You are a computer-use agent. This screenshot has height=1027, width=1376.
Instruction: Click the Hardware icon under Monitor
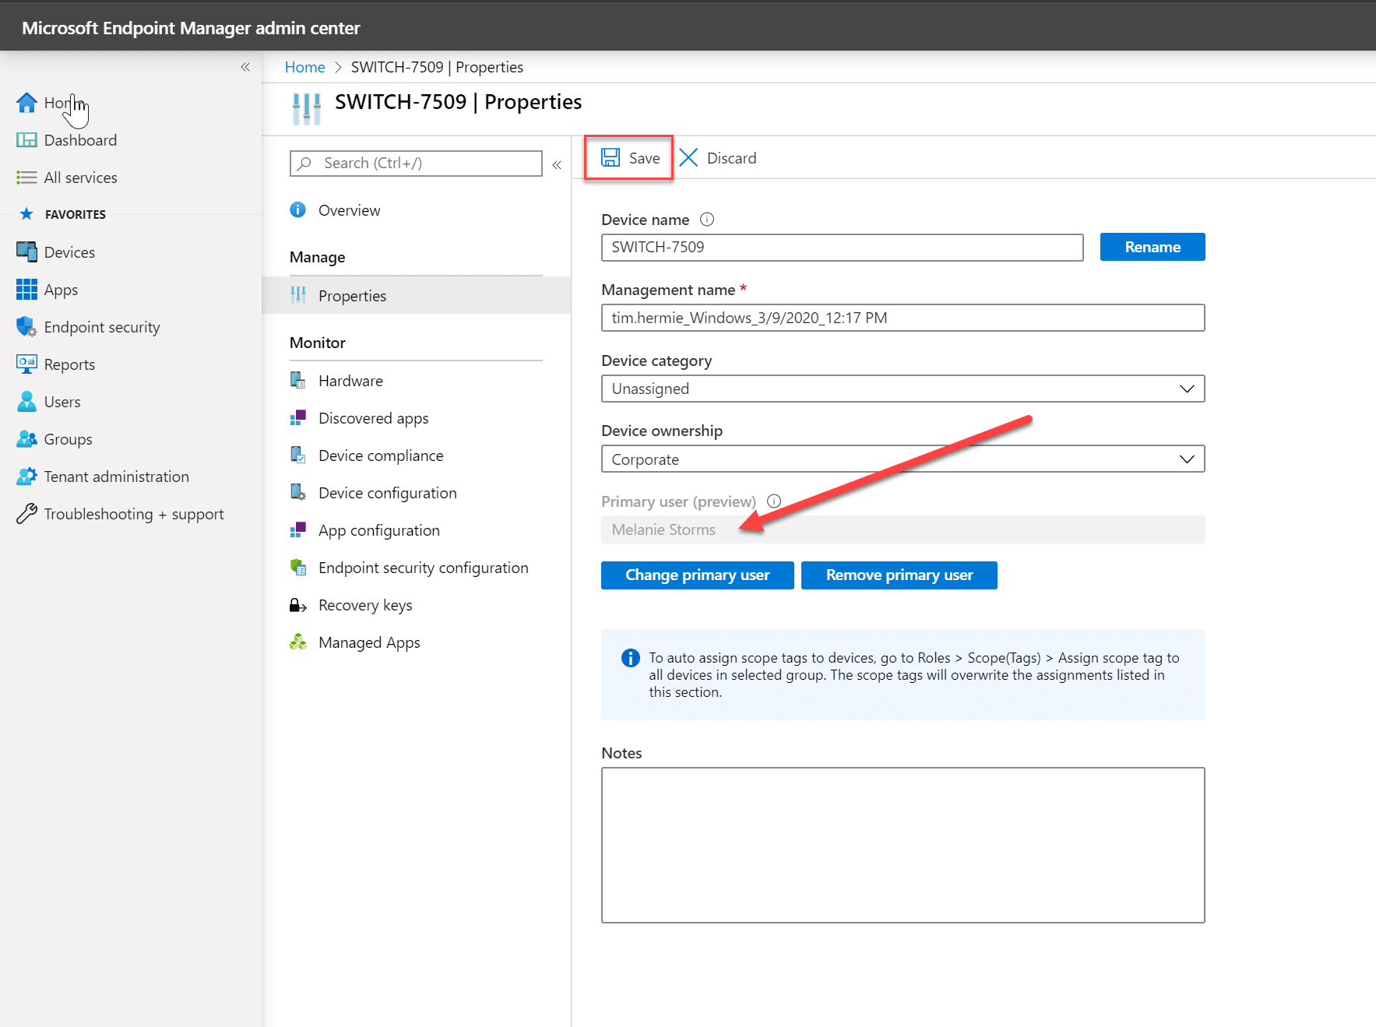pos(298,381)
